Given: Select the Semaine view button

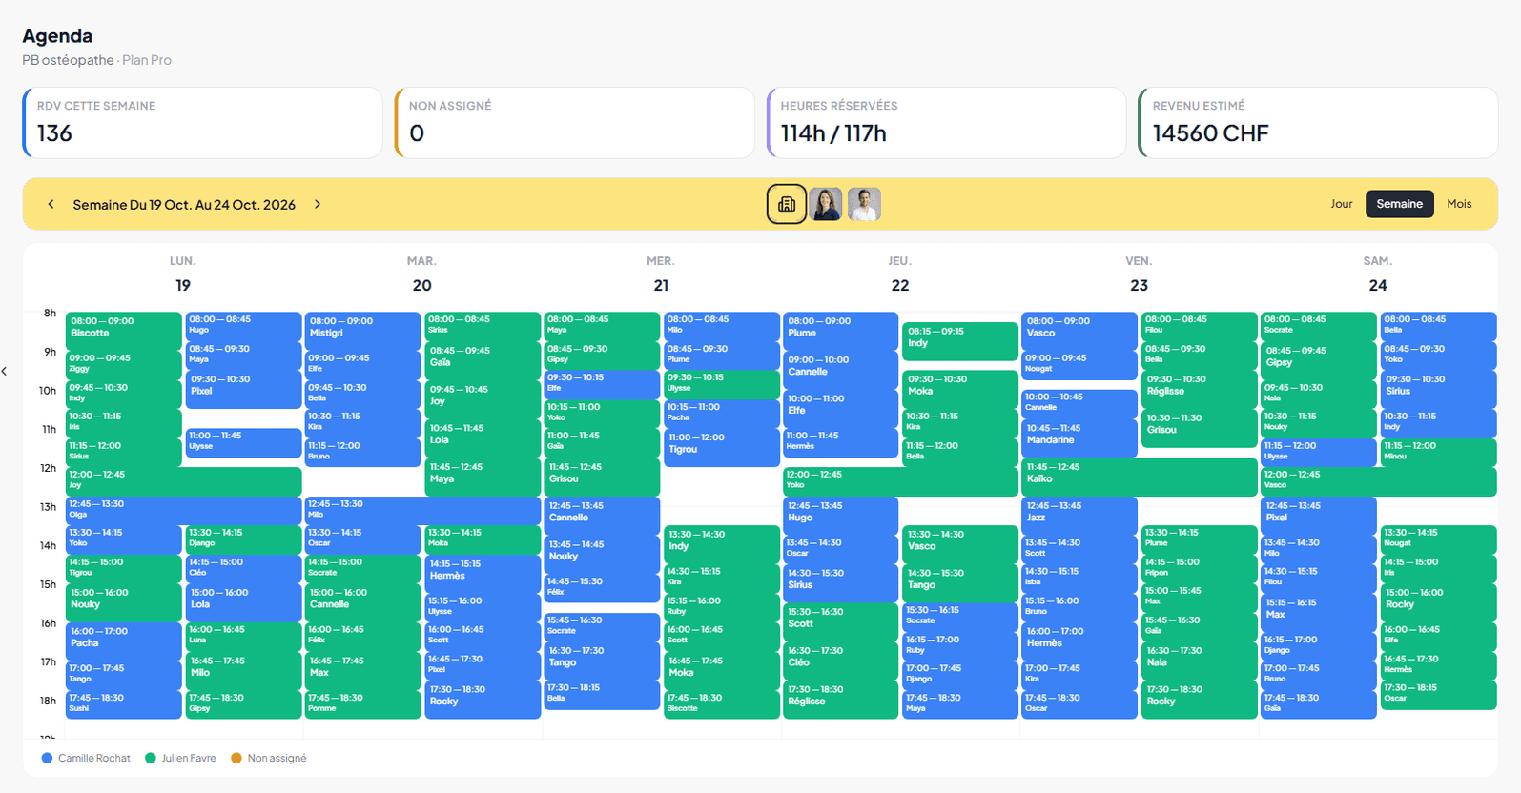Looking at the screenshot, I should pyautogui.click(x=1399, y=204).
